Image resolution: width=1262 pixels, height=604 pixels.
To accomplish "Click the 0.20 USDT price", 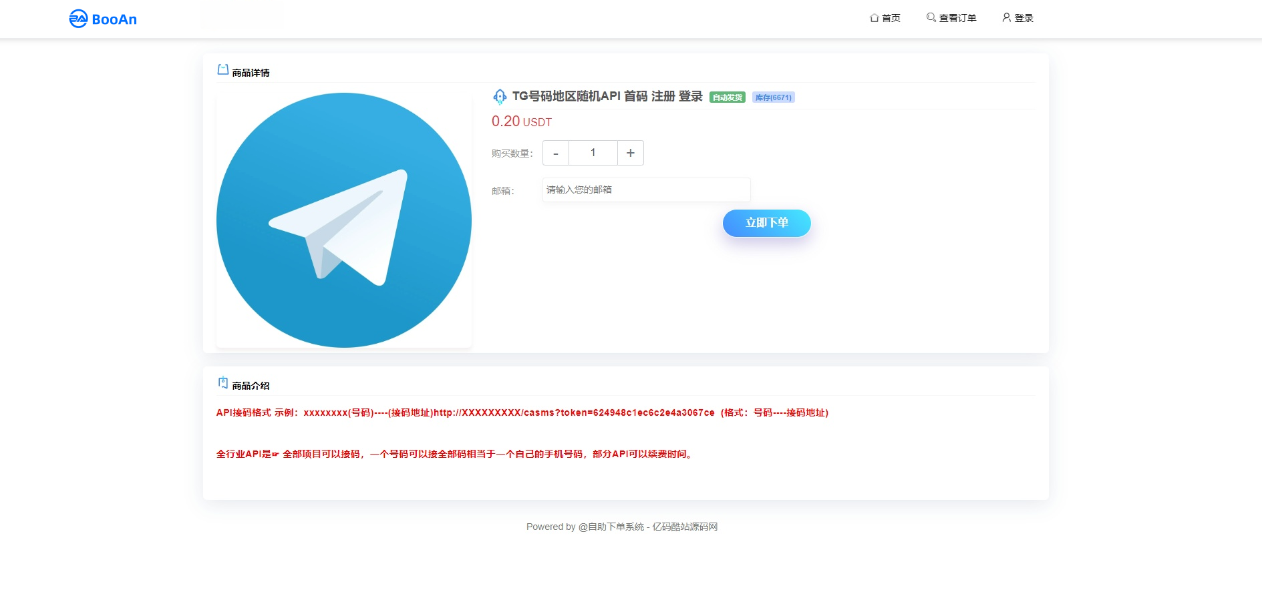I will (521, 121).
